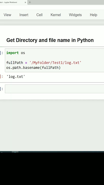Image resolution: width=104 pixels, height=185 pixels.
Task: Click the 'log.txt' output text
Action: [16, 77]
